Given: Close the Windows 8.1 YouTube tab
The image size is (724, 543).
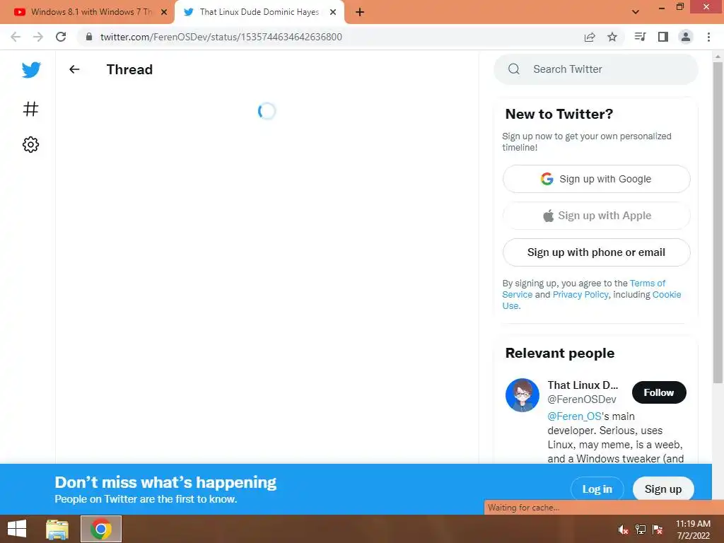Looking at the screenshot, I should click(164, 13).
